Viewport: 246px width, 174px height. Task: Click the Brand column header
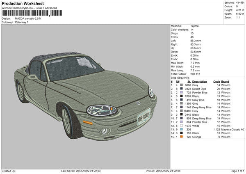click(225, 82)
